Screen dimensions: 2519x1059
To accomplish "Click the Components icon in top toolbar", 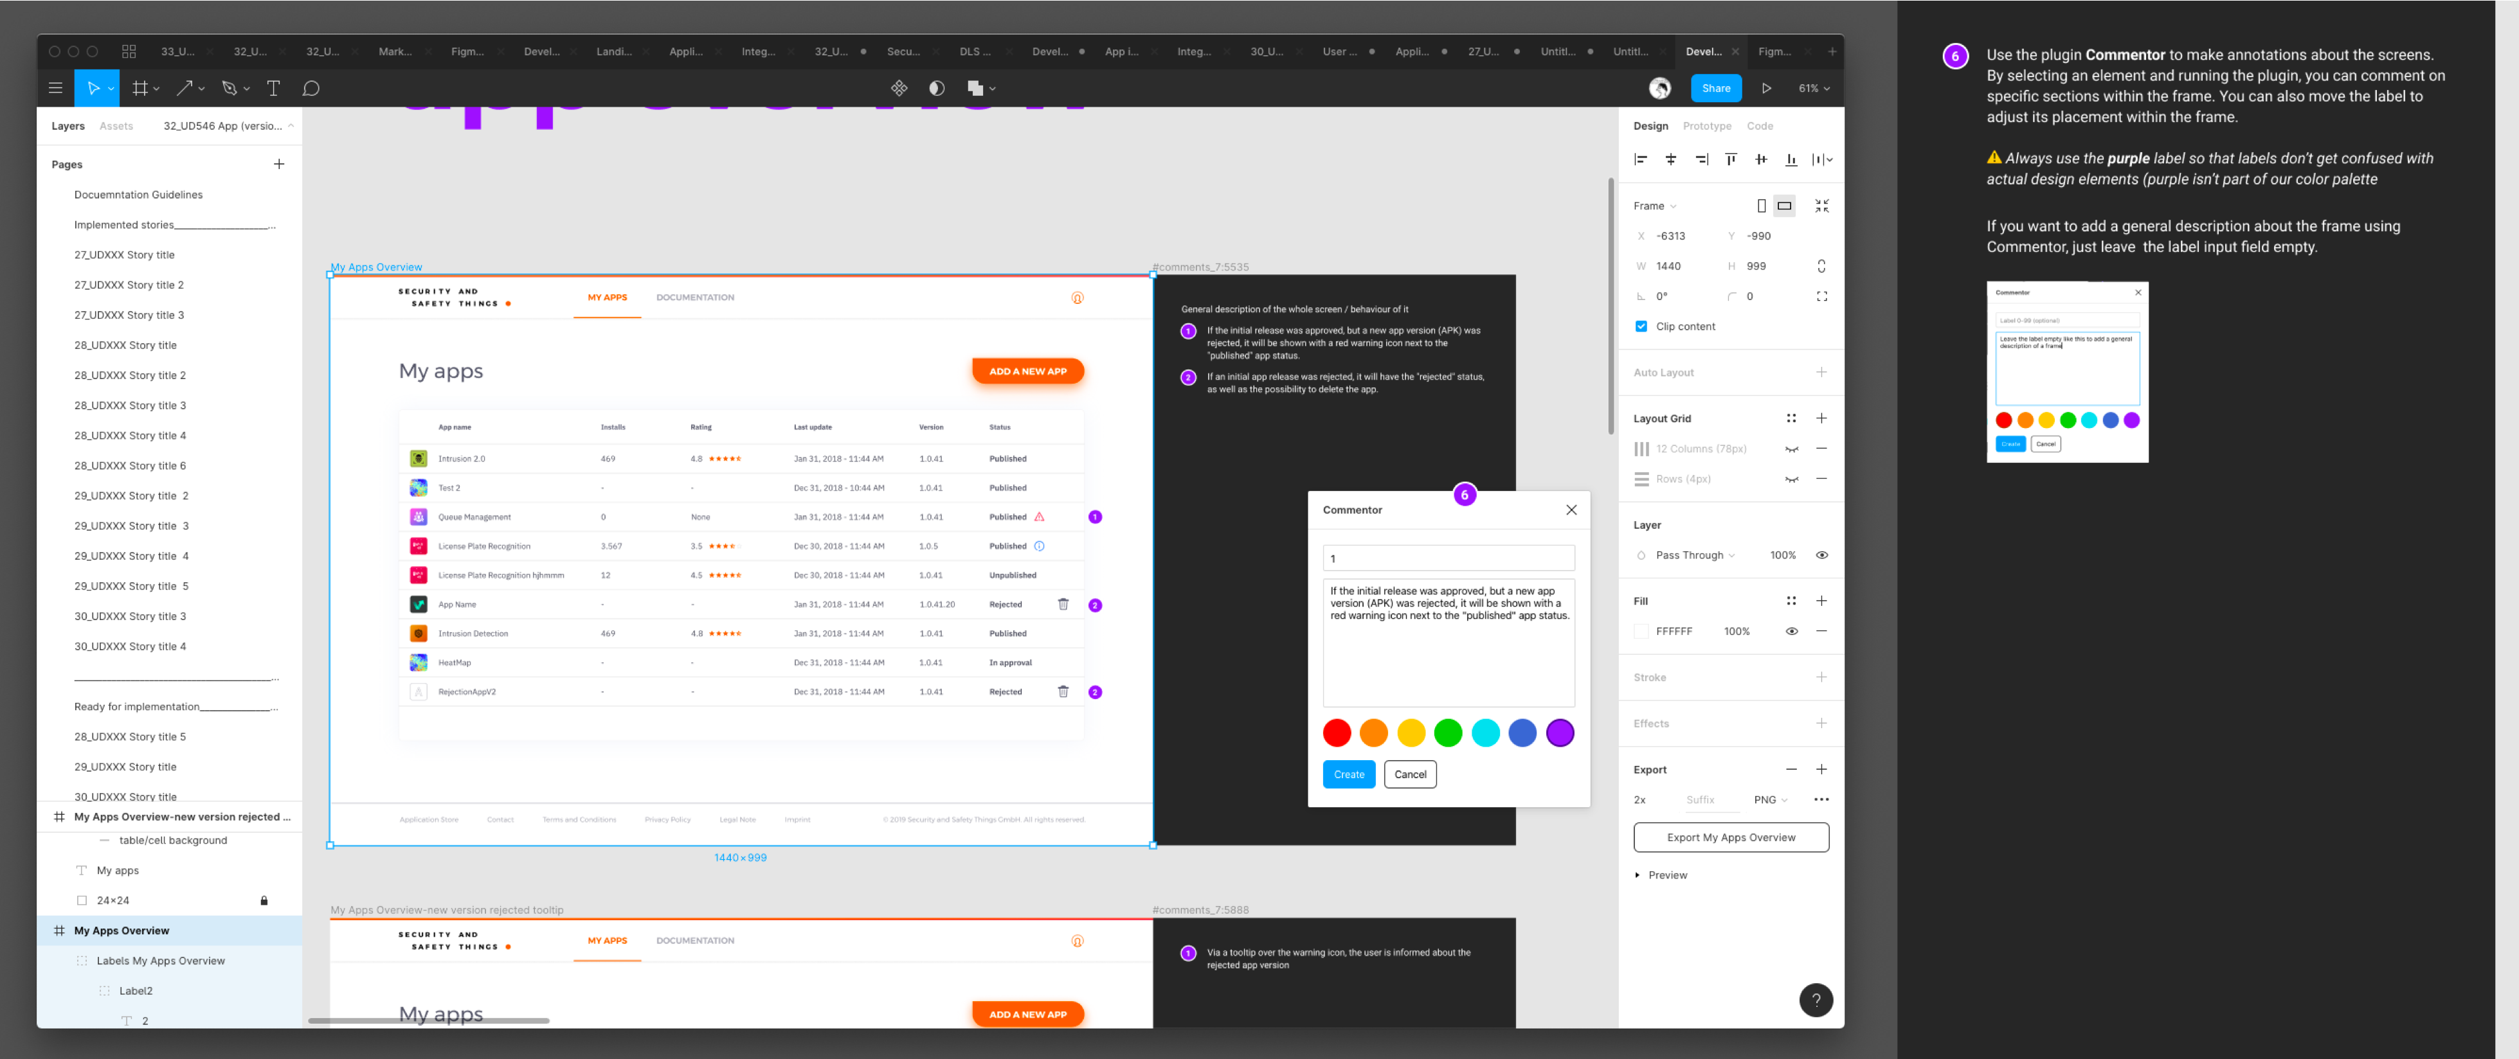I will tap(899, 88).
